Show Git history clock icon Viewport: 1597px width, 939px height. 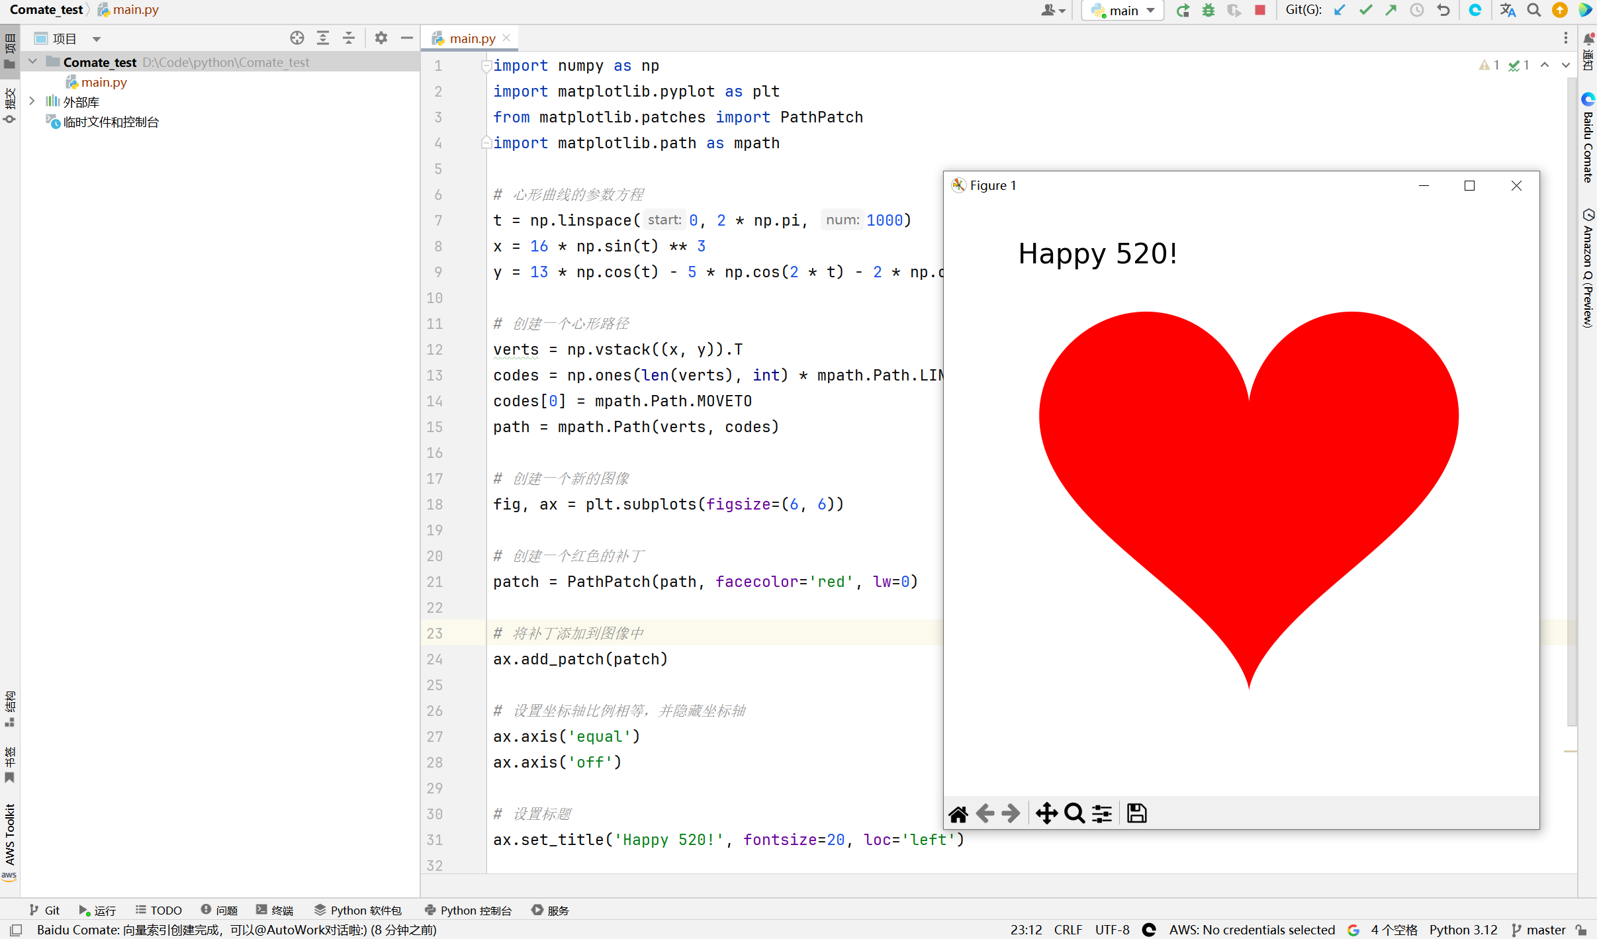pyautogui.click(x=1417, y=10)
